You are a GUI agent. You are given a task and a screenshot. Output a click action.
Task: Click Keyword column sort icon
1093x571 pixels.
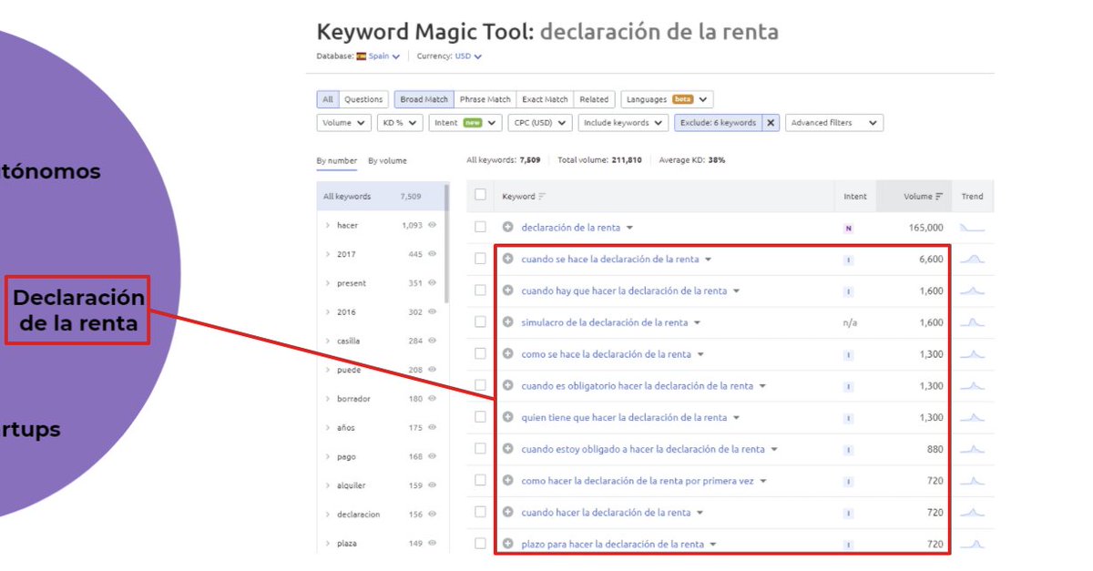543,197
